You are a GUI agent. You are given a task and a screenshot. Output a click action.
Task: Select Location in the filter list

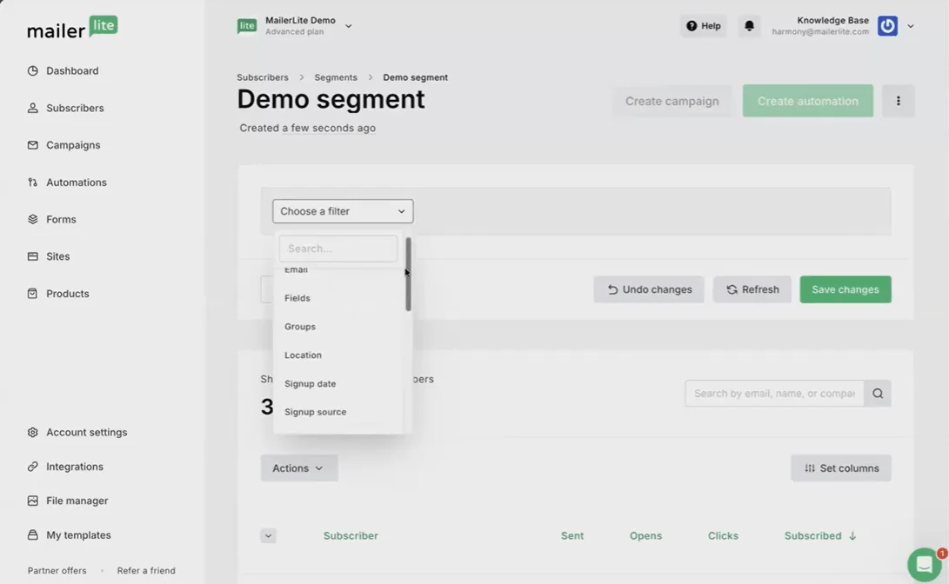click(x=304, y=355)
